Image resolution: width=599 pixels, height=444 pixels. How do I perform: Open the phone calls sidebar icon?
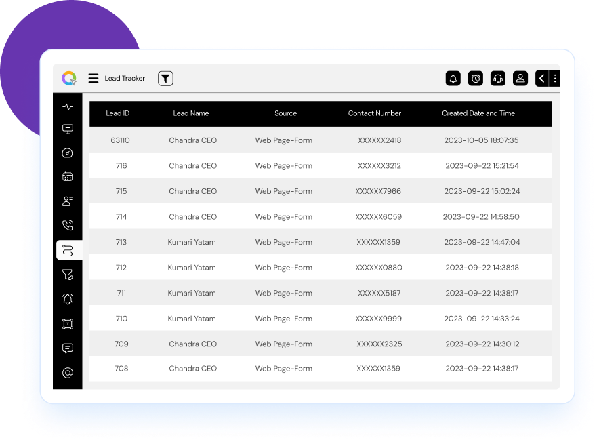coord(68,226)
